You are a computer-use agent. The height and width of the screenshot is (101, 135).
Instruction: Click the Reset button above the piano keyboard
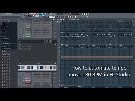click(x=20, y=64)
